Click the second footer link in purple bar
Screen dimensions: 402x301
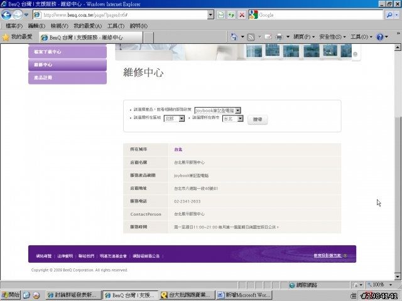click(x=65, y=256)
